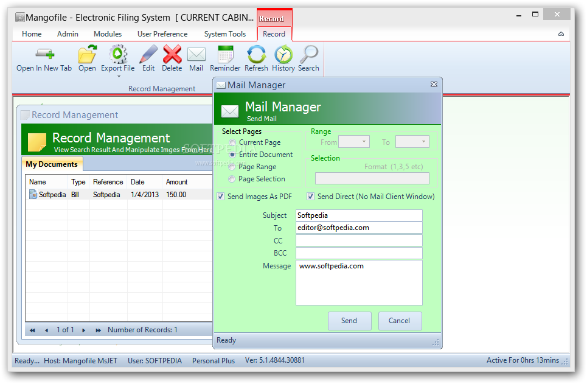The height and width of the screenshot is (384, 587).
Task: Open the Range From dropdown
Action: click(x=354, y=142)
